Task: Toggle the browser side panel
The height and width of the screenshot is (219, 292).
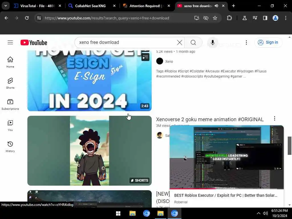Action: click(x=265, y=18)
